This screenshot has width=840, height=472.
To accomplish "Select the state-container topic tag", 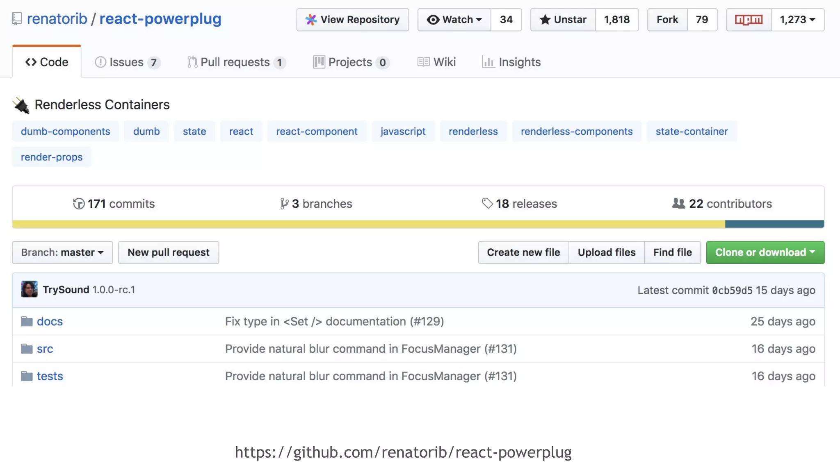I will (x=692, y=131).
